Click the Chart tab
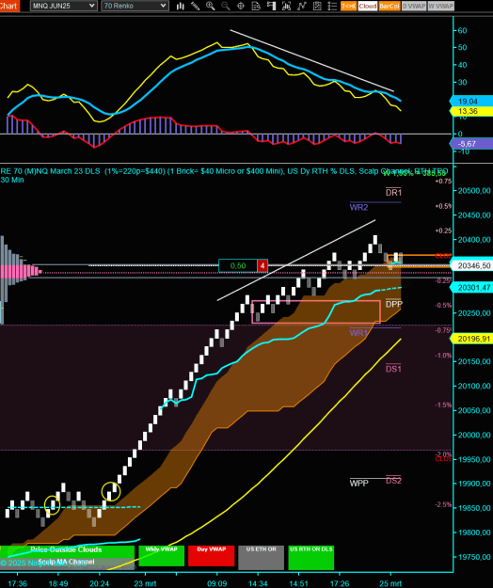 [x=9, y=6]
